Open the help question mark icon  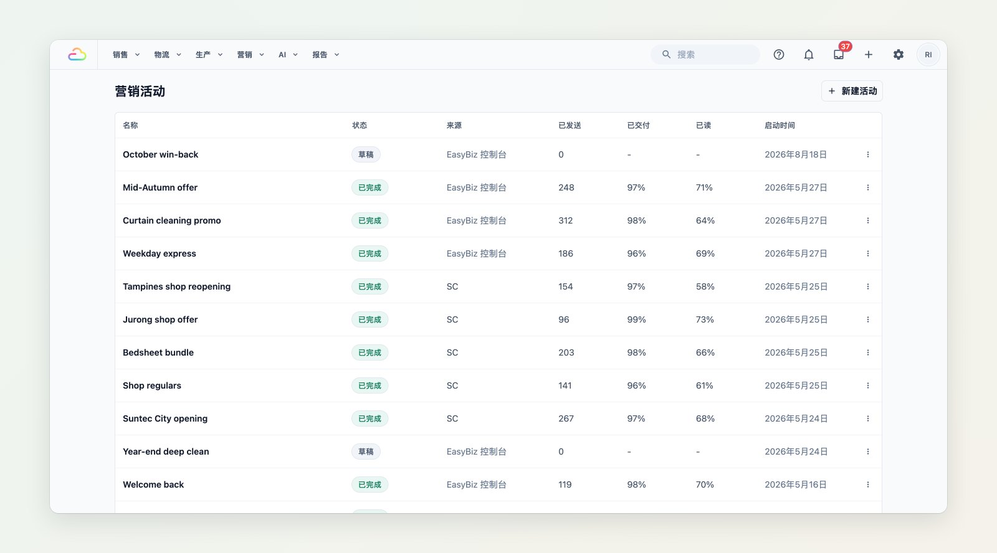click(x=779, y=55)
